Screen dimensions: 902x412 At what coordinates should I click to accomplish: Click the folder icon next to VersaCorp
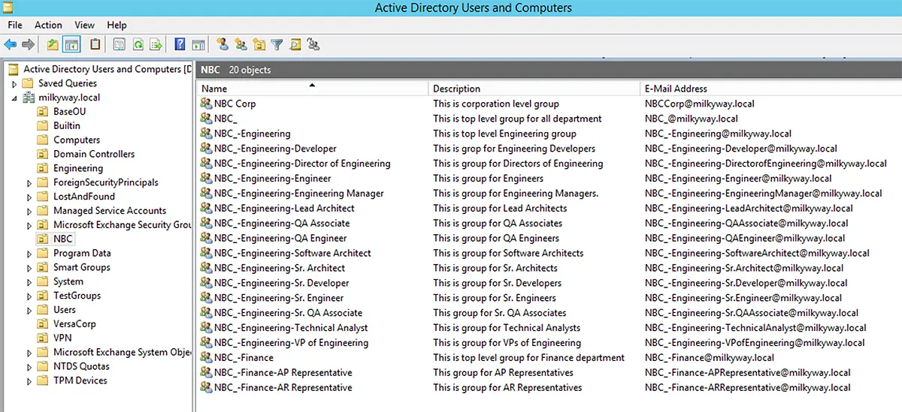point(43,324)
